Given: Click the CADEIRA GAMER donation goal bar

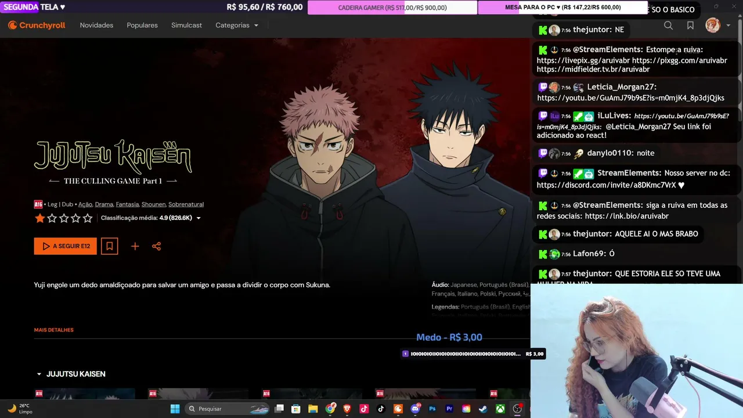Looking at the screenshot, I should click(x=392, y=8).
